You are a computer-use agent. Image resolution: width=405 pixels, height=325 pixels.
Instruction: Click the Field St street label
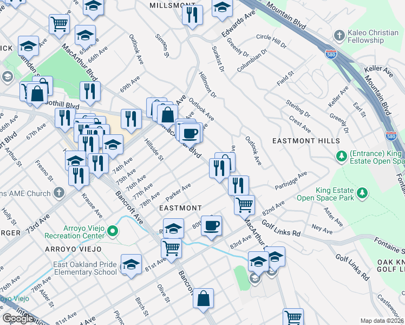(285, 79)
